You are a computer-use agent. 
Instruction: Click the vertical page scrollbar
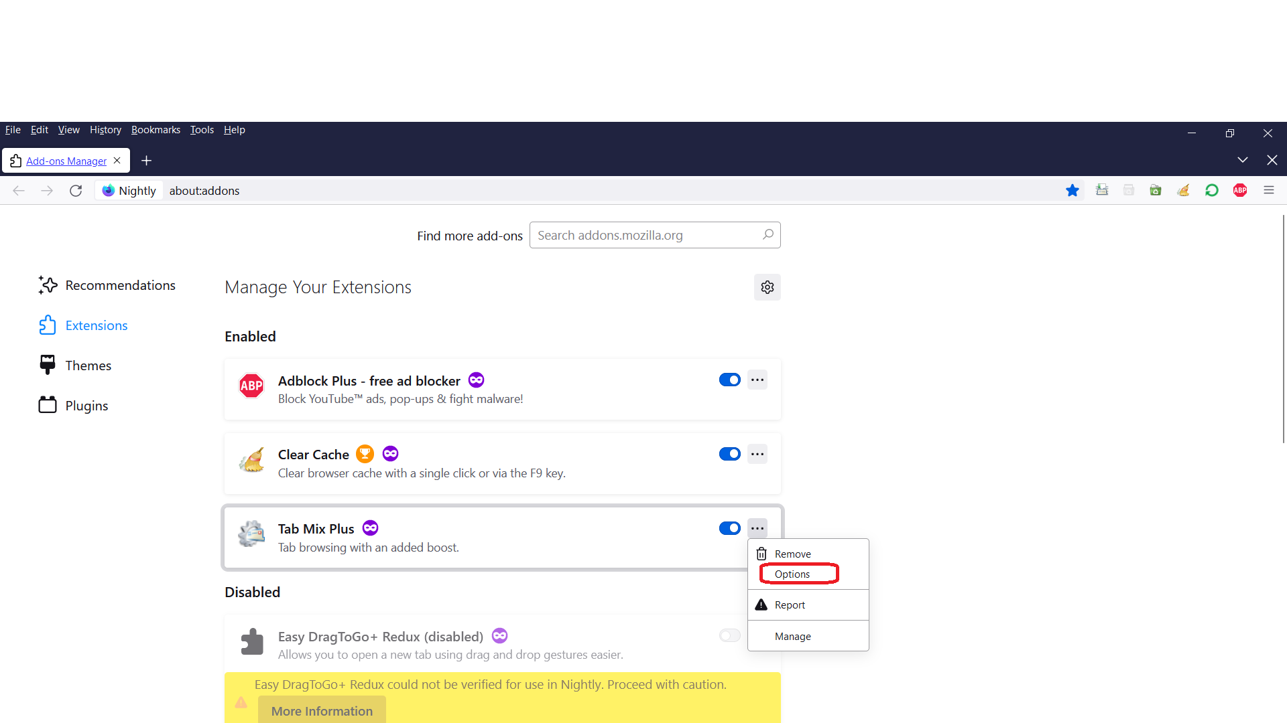(x=1284, y=328)
